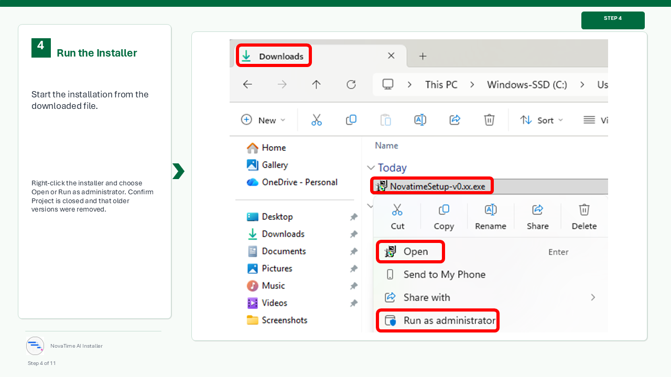
Task: Click the STEP 4 button
Action: (x=613, y=20)
